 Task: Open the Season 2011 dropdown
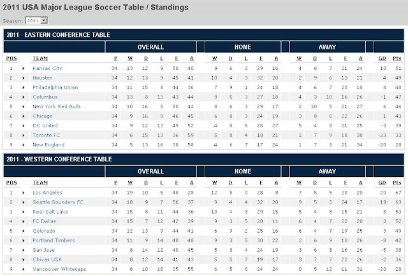click(36, 20)
